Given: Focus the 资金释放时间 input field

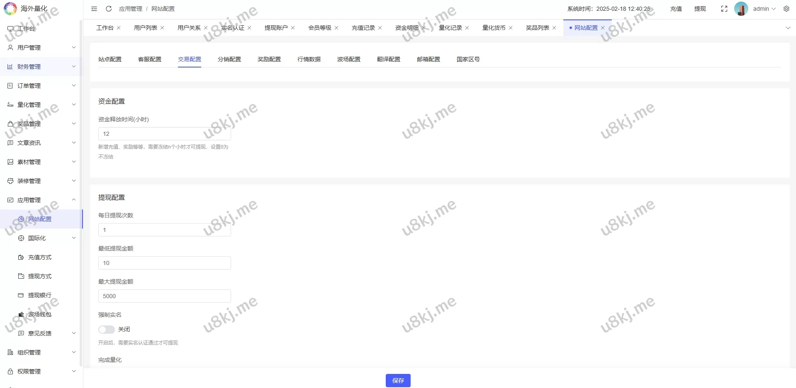Looking at the screenshot, I should tap(164, 134).
